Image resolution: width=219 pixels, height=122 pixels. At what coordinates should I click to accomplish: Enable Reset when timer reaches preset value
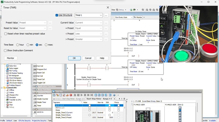coord(5,34)
